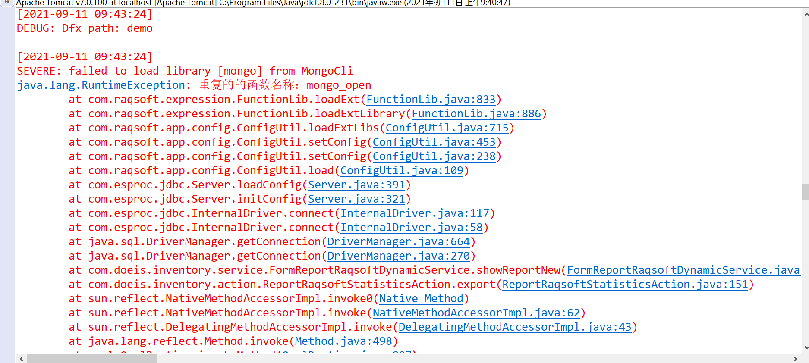Open FunctionLib.java:833 stack trace link
The image size is (809, 363).
pos(431,100)
